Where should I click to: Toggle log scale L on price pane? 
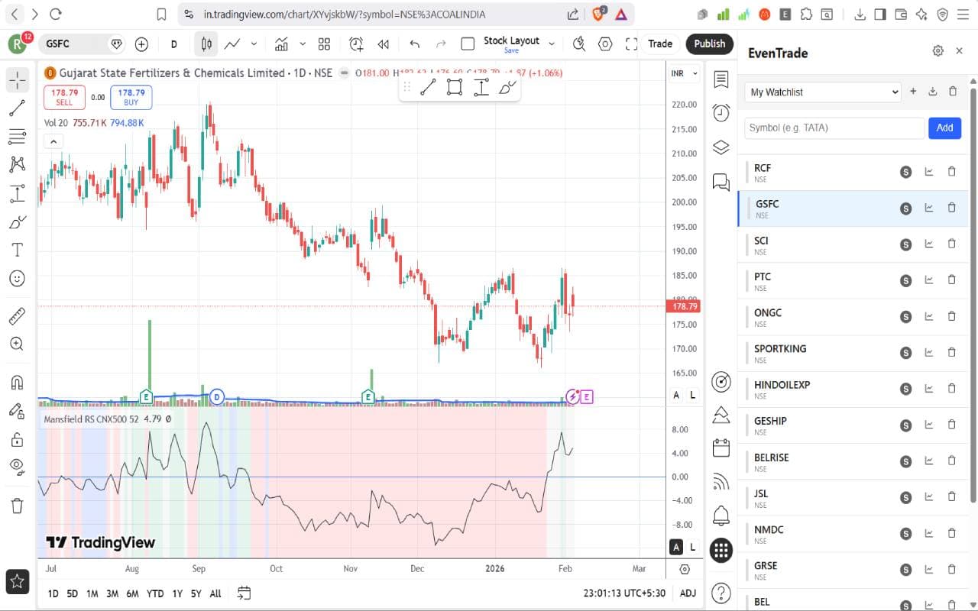pos(693,395)
